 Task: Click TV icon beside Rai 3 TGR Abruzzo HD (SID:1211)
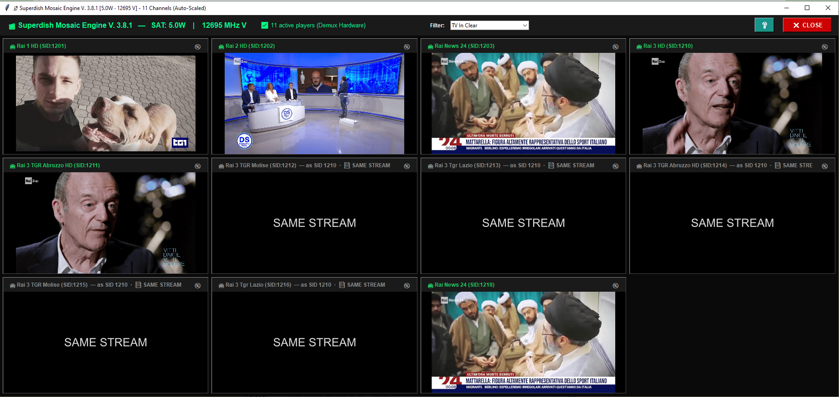13,166
